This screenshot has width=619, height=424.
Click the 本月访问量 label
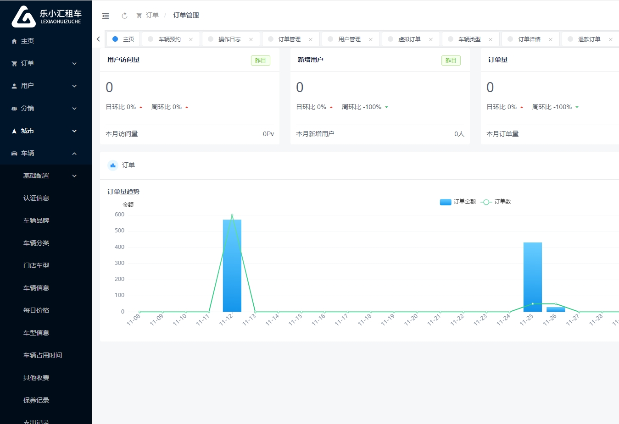point(122,134)
